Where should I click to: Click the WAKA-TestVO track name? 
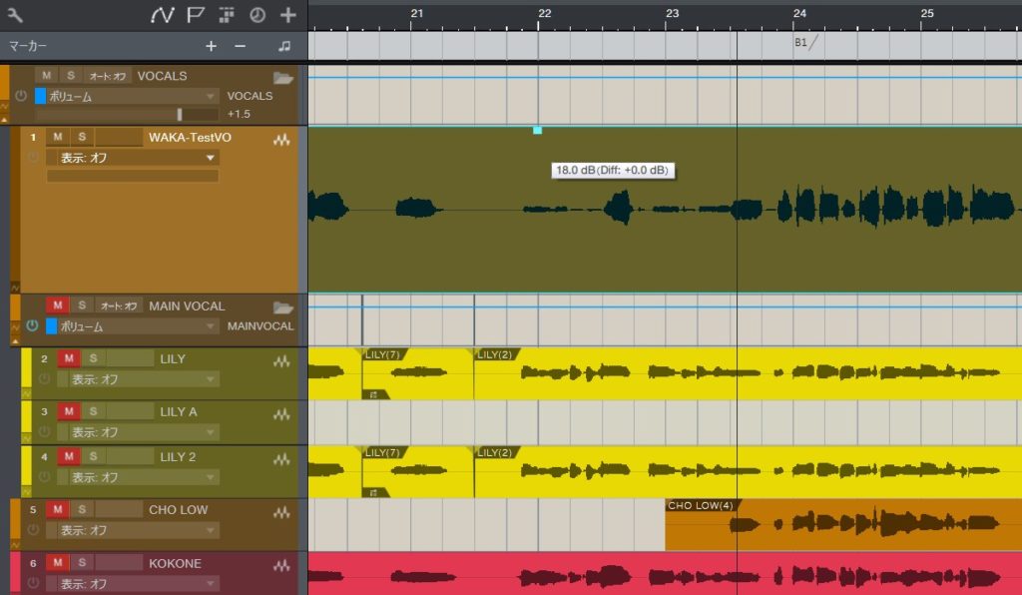pyautogui.click(x=190, y=138)
